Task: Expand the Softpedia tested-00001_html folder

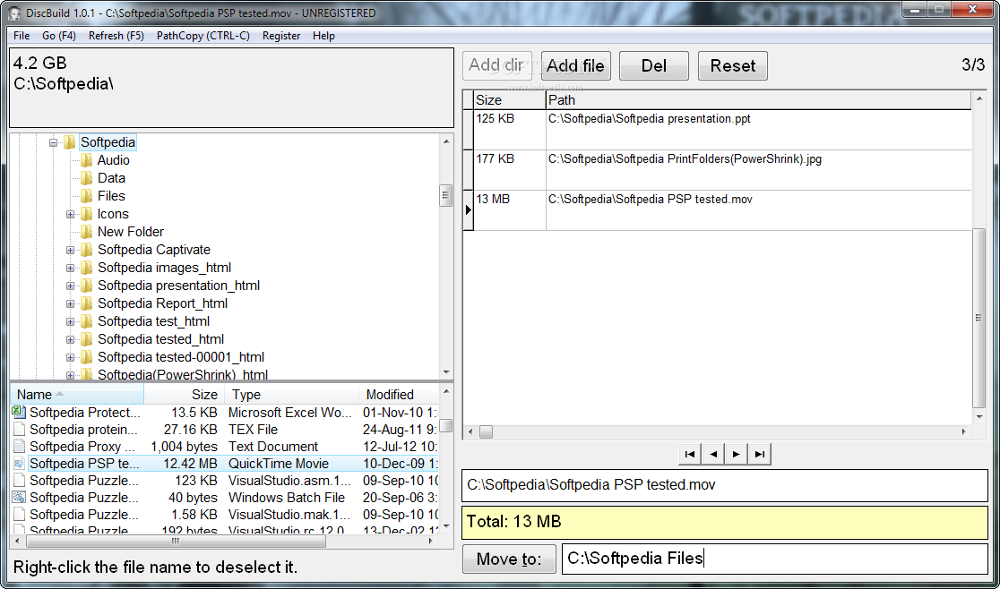Action: coord(70,357)
